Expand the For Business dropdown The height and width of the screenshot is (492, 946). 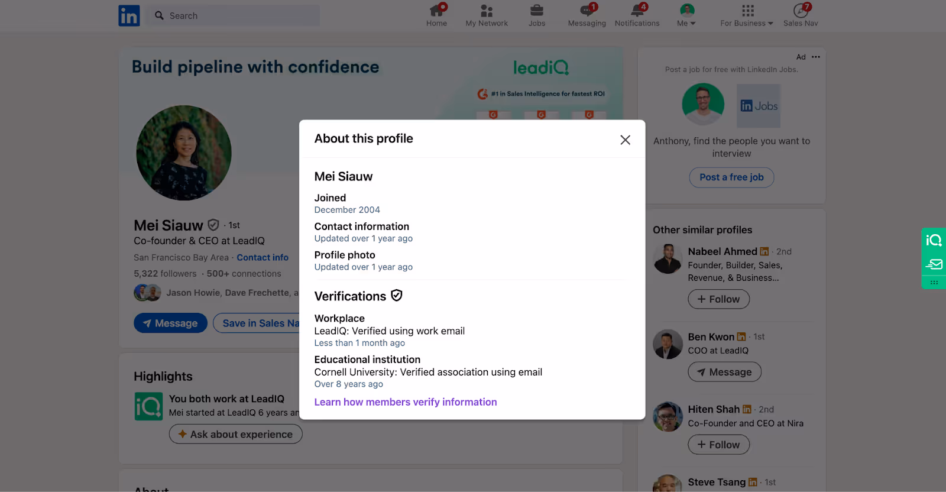747,23
